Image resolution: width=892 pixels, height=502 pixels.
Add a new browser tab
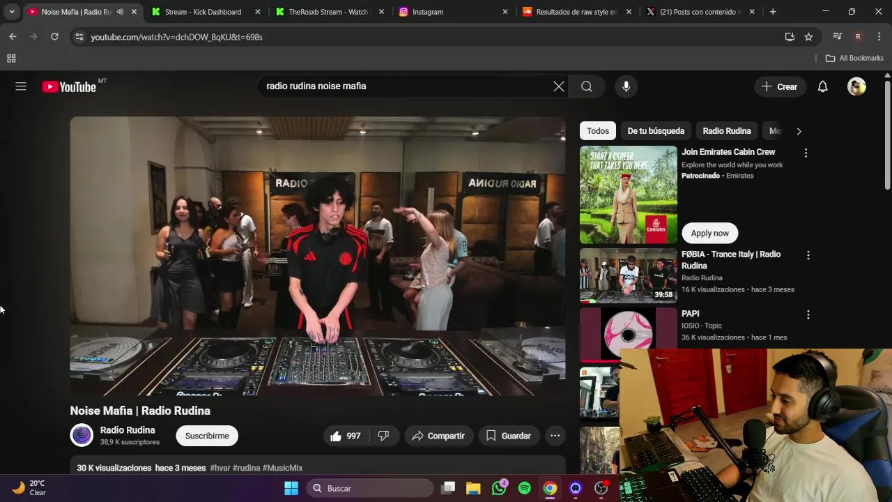[x=773, y=12]
